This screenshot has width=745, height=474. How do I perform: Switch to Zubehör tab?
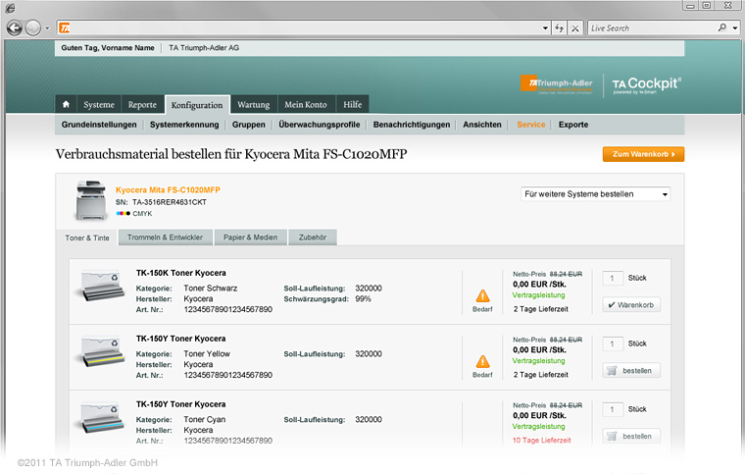pos(313,237)
